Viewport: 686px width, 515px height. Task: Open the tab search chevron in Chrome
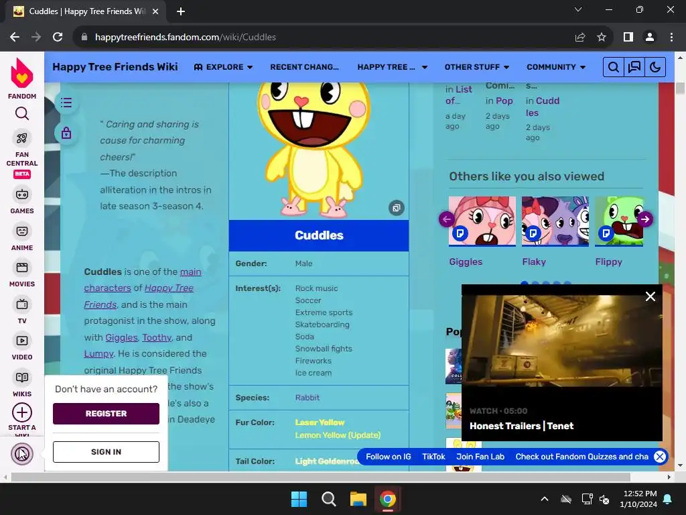(578, 9)
